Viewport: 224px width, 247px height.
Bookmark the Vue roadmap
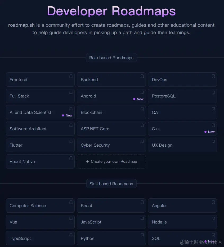tap(71, 219)
